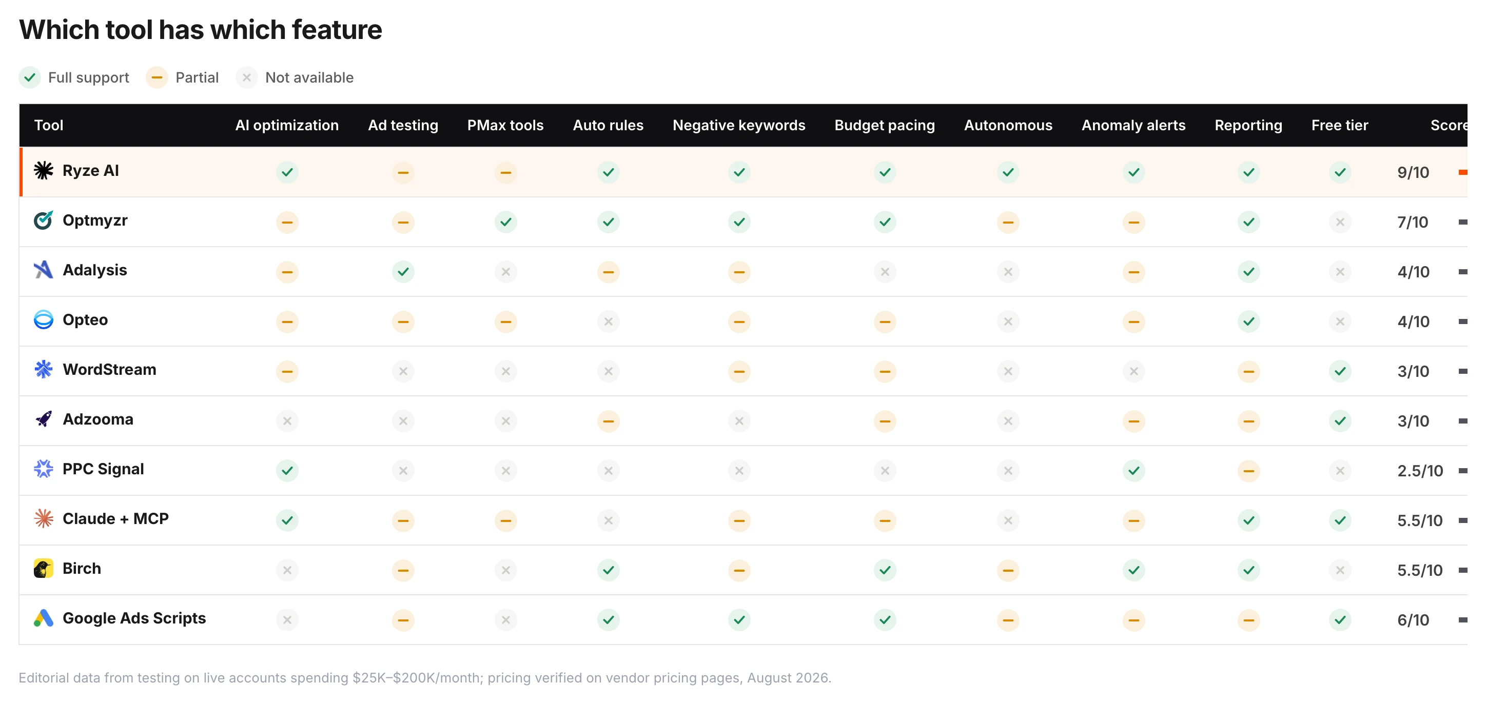Click the Opteo tool name

[85, 319]
